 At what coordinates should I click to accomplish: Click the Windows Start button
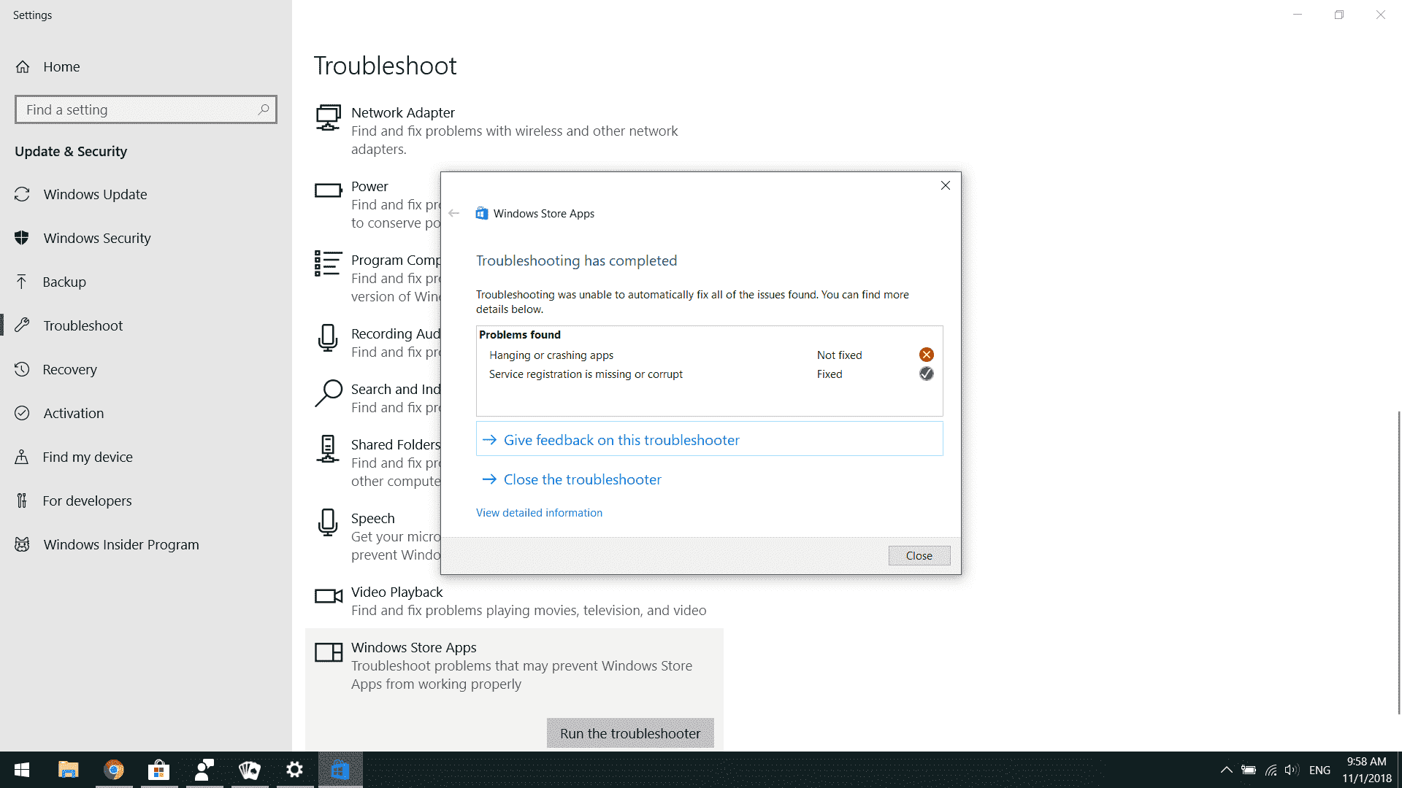[22, 770]
